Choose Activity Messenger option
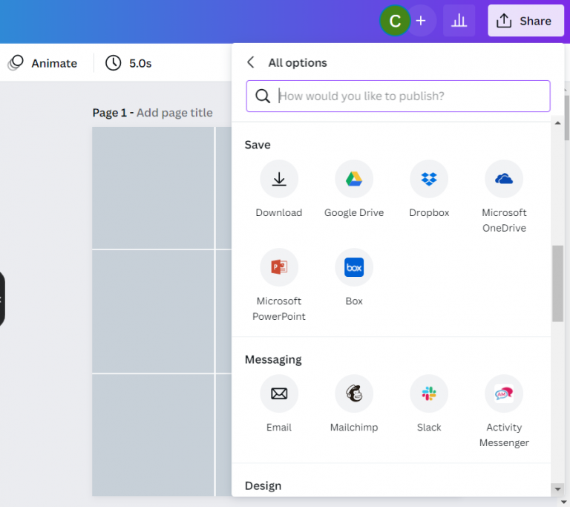570x507 pixels. pos(504,393)
